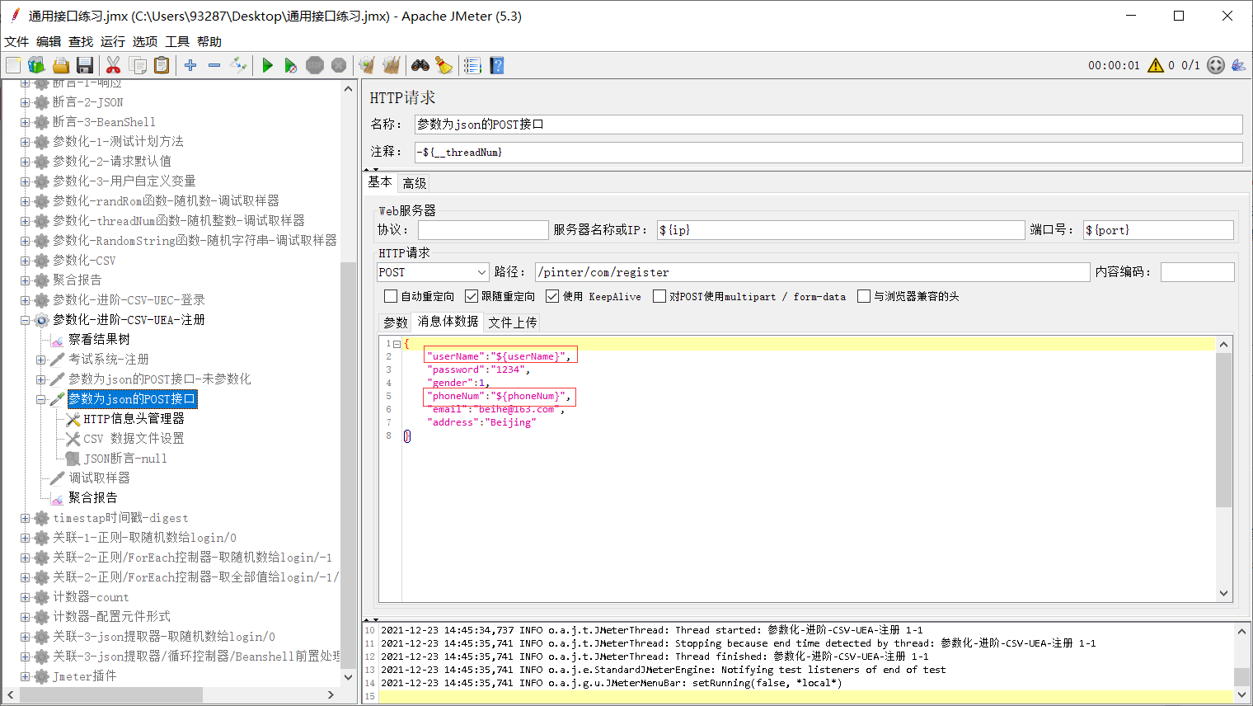Open the 选项 menu

145,41
